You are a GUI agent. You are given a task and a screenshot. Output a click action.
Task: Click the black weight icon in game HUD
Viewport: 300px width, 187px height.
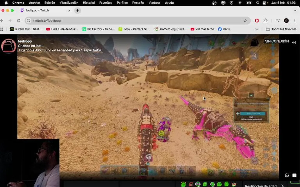click(x=254, y=42)
